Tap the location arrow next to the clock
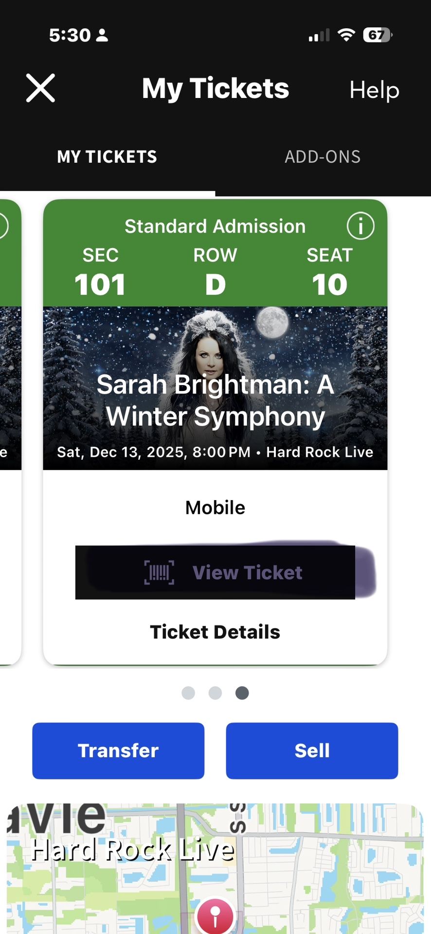 [x=102, y=35]
